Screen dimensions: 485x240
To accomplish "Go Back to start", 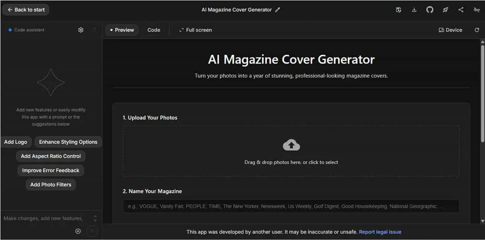I will [26, 10].
